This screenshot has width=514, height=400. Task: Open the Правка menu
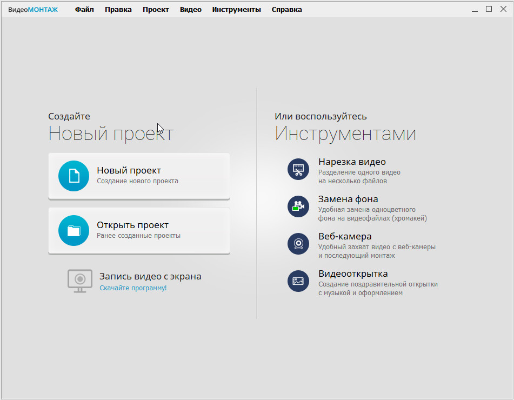tap(118, 10)
